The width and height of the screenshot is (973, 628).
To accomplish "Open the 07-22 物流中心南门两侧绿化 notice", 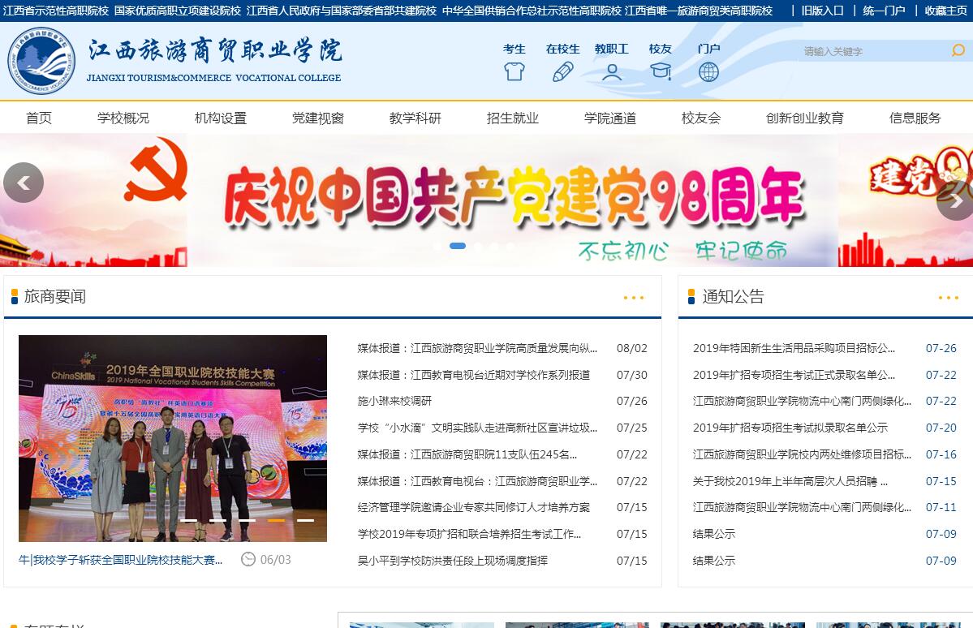I will point(802,401).
